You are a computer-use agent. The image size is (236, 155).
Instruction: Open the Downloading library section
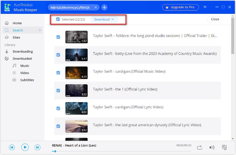pos(23,51)
